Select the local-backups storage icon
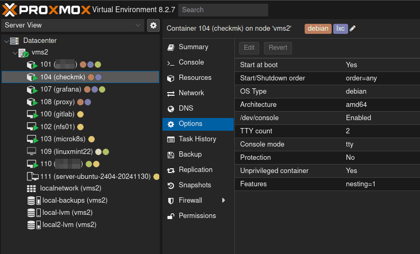 pos(32,201)
